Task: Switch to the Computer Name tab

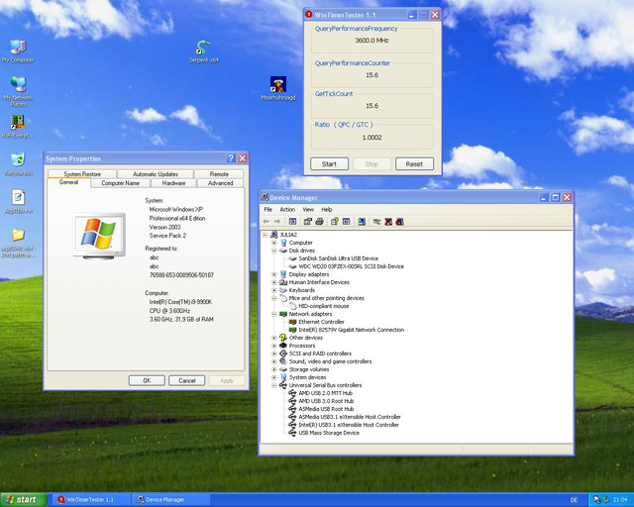Action: coord(121,183)
